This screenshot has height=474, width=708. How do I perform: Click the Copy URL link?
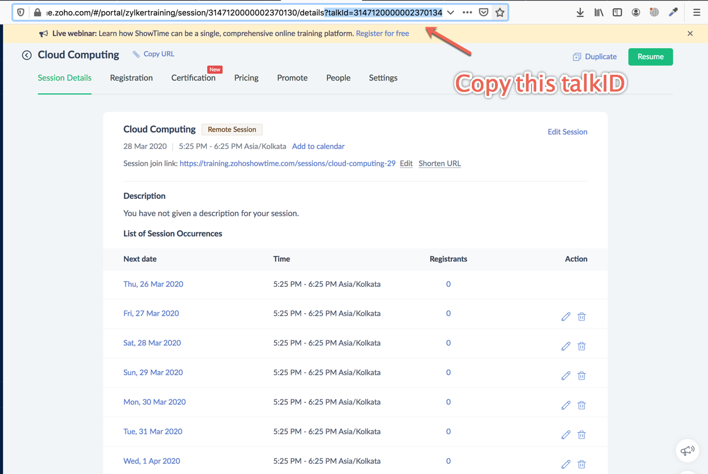pyautogui.click(x=159, y=54)
